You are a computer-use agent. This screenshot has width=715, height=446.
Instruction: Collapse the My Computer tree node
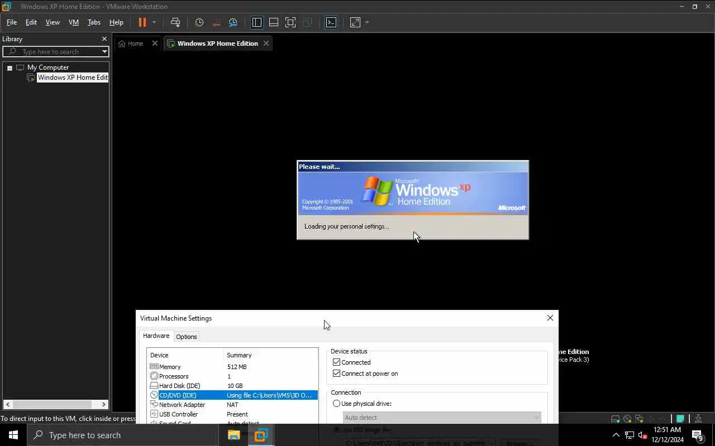click(9, 67)
